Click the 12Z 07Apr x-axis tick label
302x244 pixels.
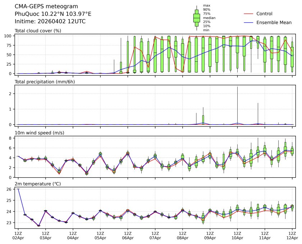(155, 235)
